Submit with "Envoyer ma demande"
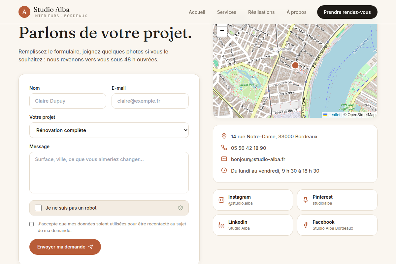The width and height of the screenshot is (396, 264). point(65,247)
